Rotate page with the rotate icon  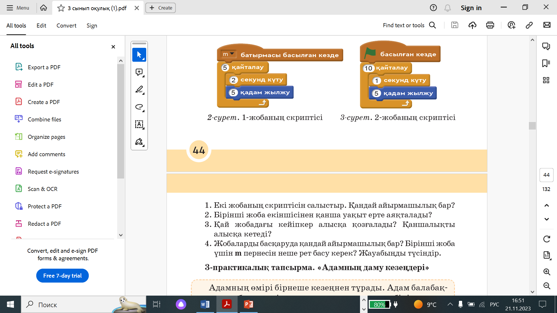pos(547,239)
